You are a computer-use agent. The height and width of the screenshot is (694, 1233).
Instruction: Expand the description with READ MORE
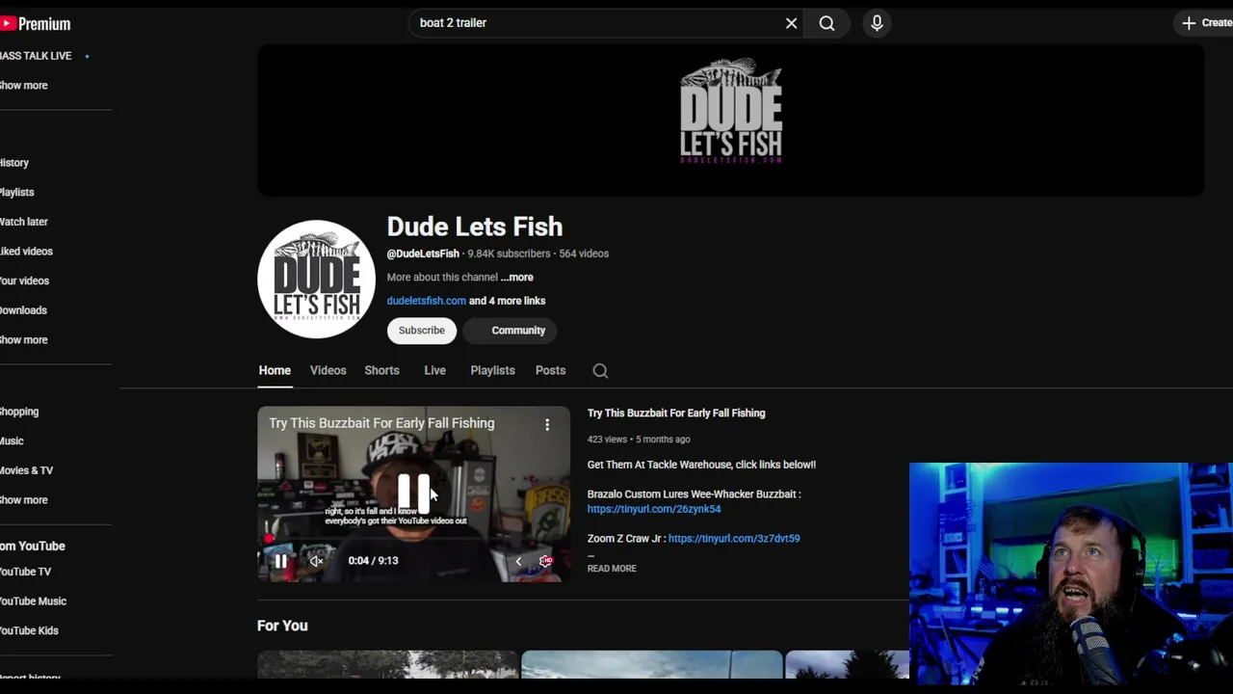point(612,569)
